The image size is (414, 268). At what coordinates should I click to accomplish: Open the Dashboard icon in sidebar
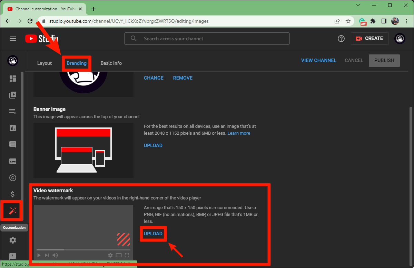tap(13, 79)
